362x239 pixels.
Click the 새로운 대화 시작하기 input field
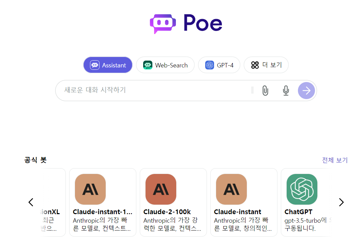click(136, 91)
